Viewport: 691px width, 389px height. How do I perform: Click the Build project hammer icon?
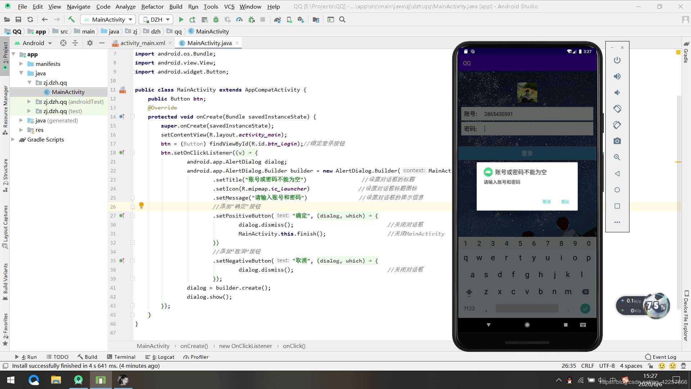71,19
